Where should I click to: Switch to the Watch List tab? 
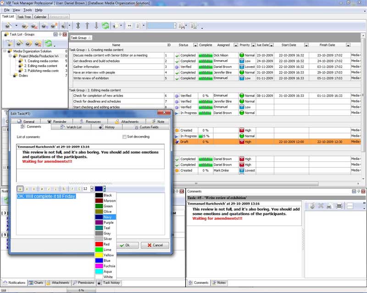click(x=73, y=127)
